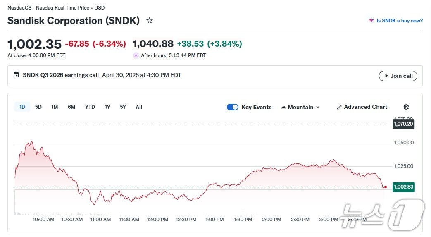The height and width of the screenshot is (237, 431).
Task: Choose the YTD chart range
Action: pos(90,107)
